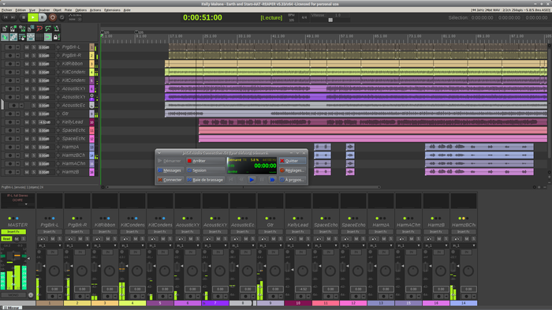Click the Save project toolbar icon
Image resolution: width=552 pixels, height=310 pixels.
(x=22, y=28)
